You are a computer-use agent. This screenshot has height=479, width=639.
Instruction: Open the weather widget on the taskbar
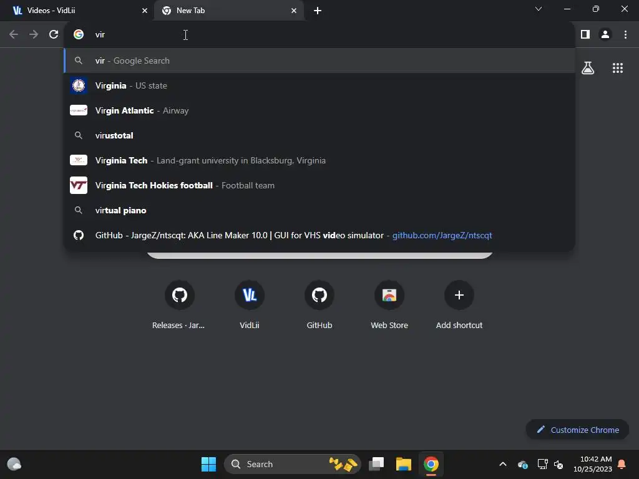coord(14,464)
